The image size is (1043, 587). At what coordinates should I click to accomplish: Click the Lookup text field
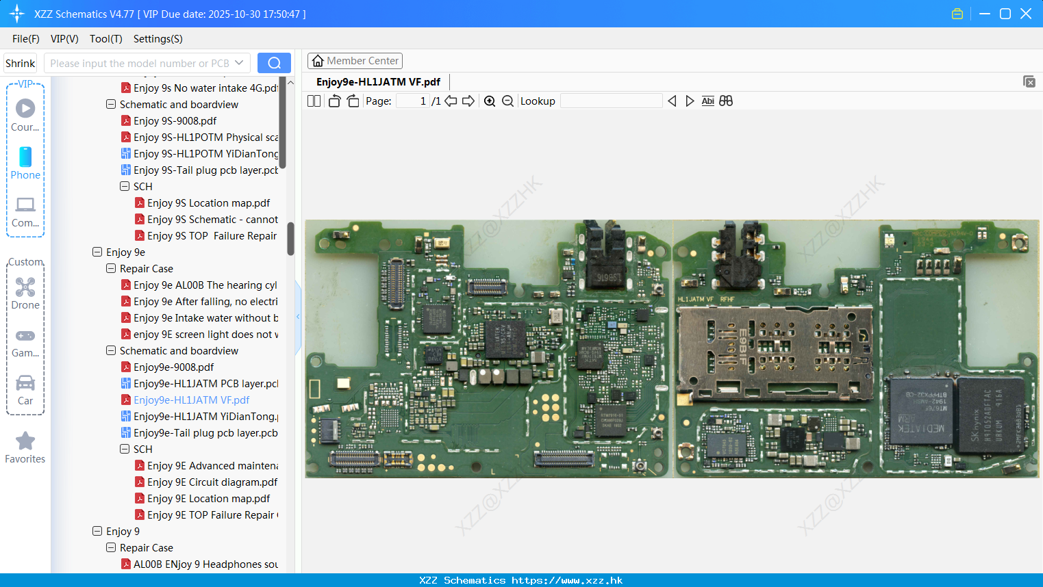612,101
